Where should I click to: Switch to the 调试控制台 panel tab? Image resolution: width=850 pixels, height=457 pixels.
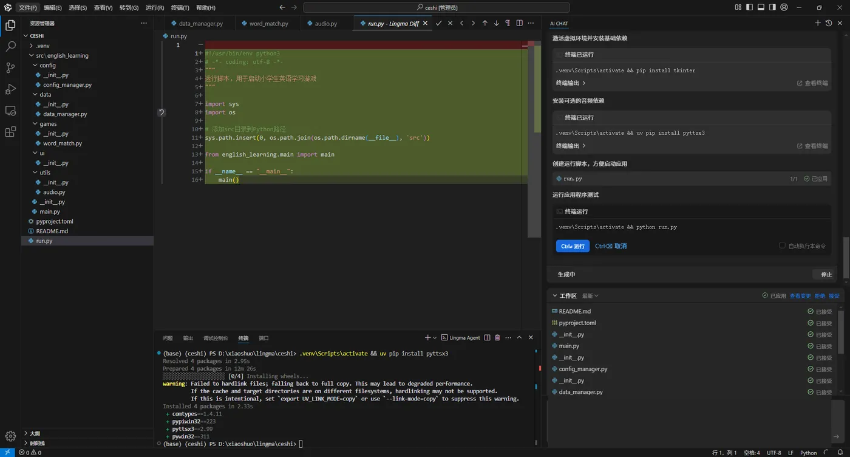[216, 338]
